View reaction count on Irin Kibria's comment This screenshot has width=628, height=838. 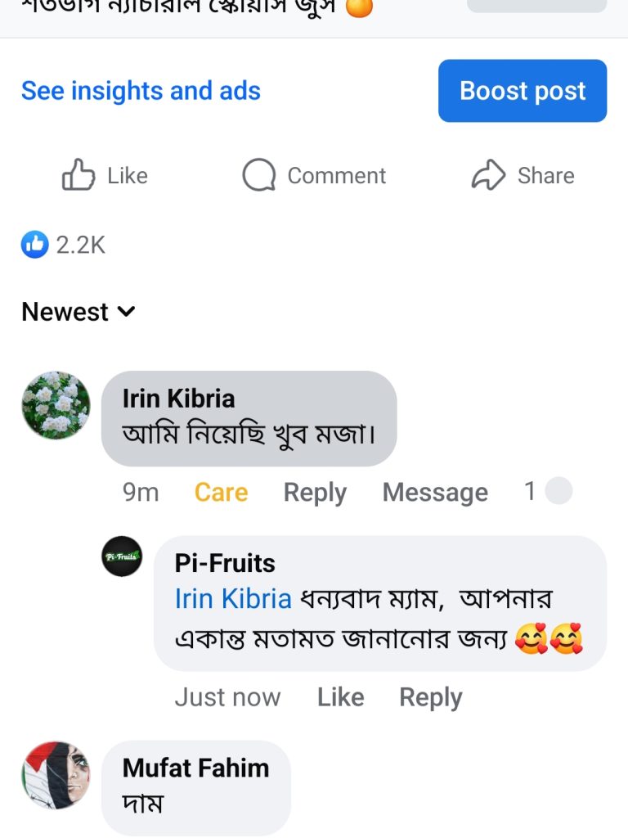click(x=548, y=492)
